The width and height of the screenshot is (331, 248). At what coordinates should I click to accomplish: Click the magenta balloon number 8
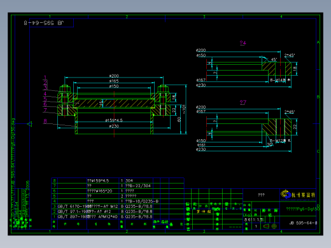point(45,121)
